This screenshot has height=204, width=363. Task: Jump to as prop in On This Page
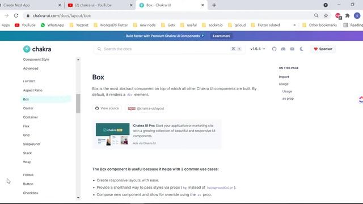[288, 99]
